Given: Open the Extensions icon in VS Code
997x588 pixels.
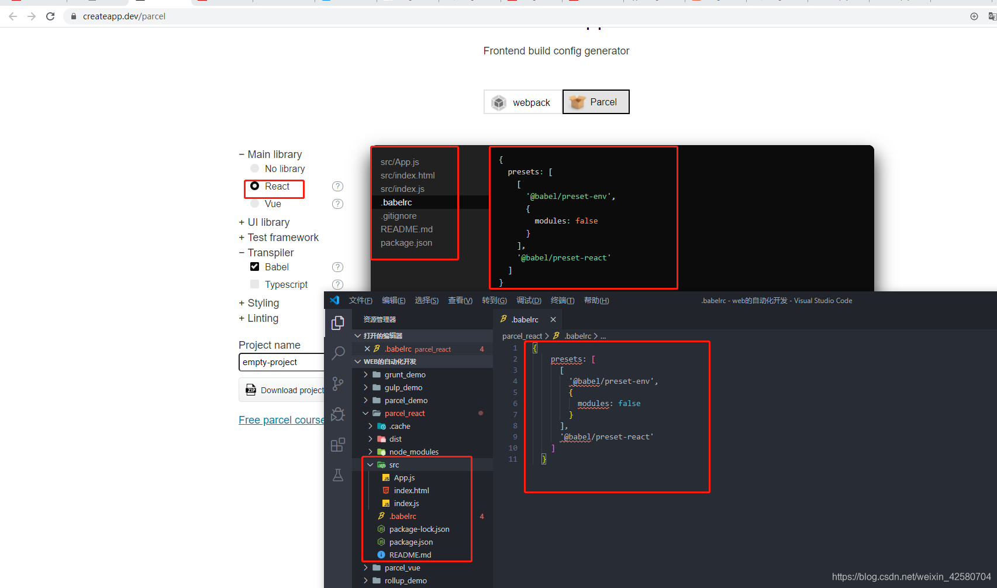Looking at the screenshot, I should (338, 445).
